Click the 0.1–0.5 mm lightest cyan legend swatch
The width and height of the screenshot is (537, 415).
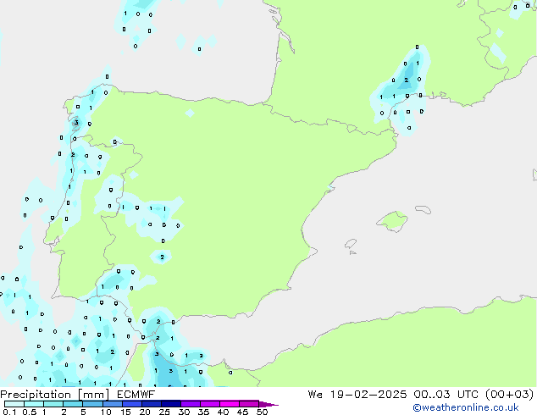click(14, 404)
